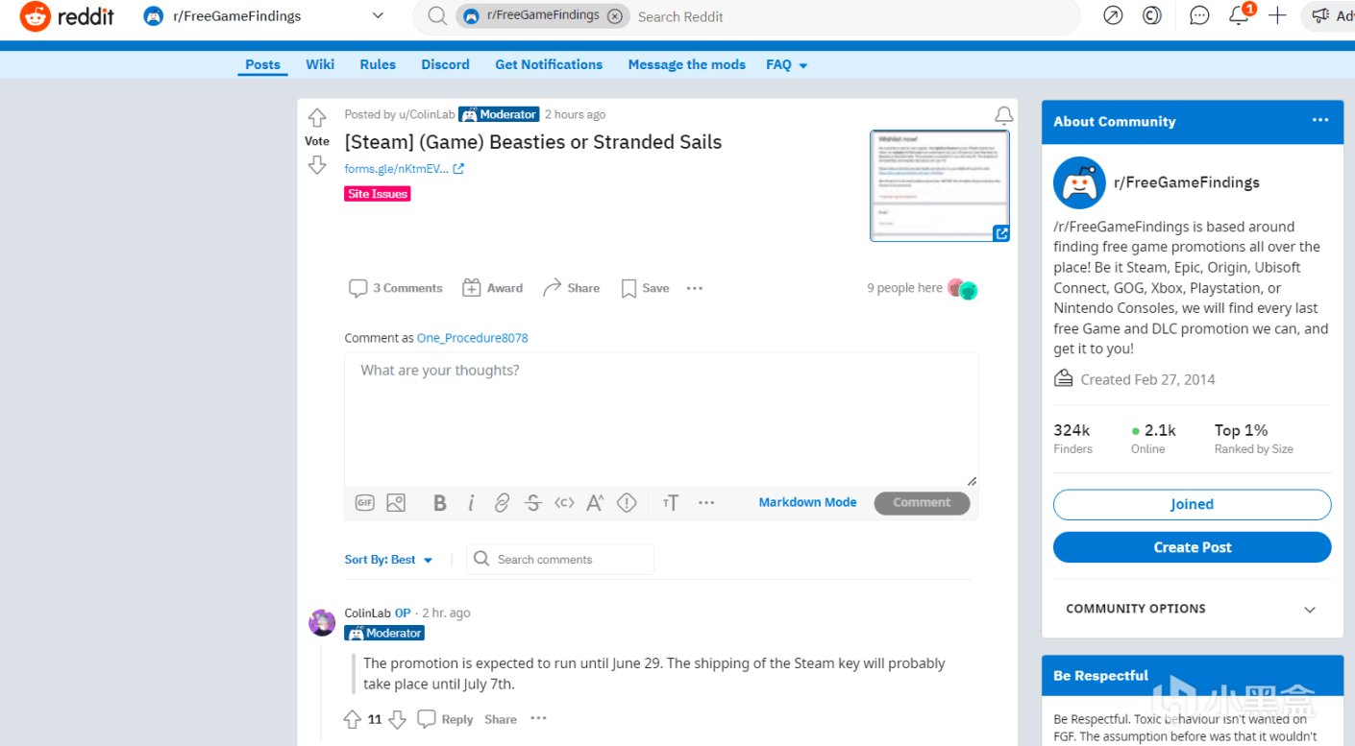
Task: Open Message the mods tab
Action: 686,64
